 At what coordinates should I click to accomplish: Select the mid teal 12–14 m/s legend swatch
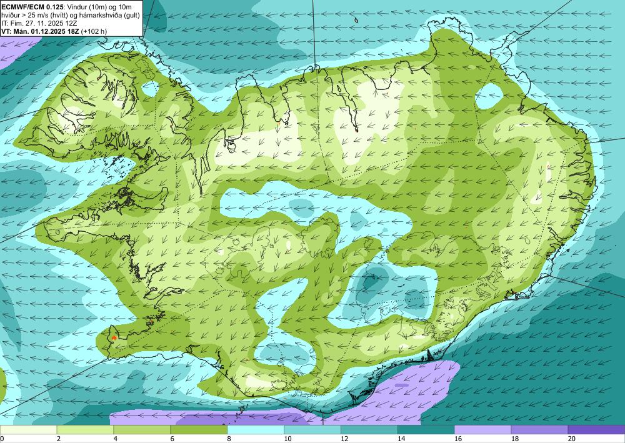point(369,430)
